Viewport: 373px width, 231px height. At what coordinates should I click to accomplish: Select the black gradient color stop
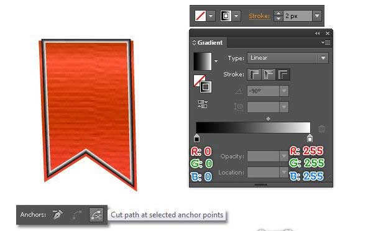click(196, 138)
